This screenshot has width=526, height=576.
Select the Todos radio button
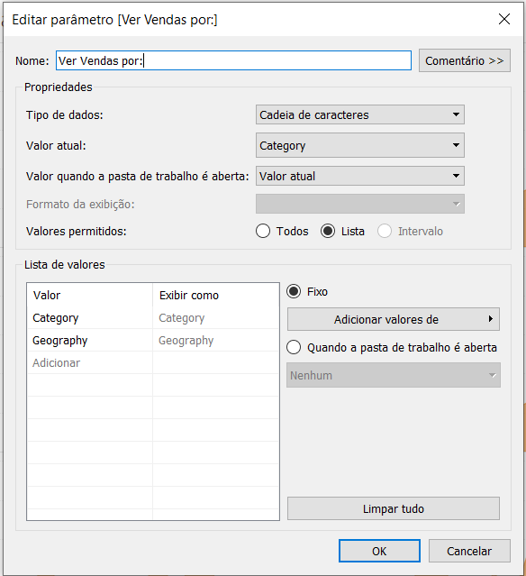(x=263, y=231)
